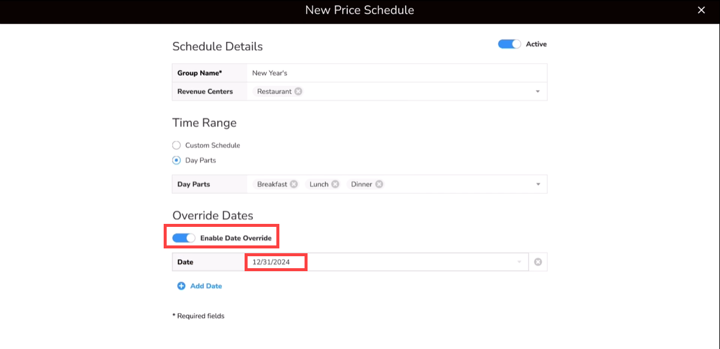This screenshot has width=720, height=349.
Task: Select the Day Parts radio button
Action: [176, 160]
